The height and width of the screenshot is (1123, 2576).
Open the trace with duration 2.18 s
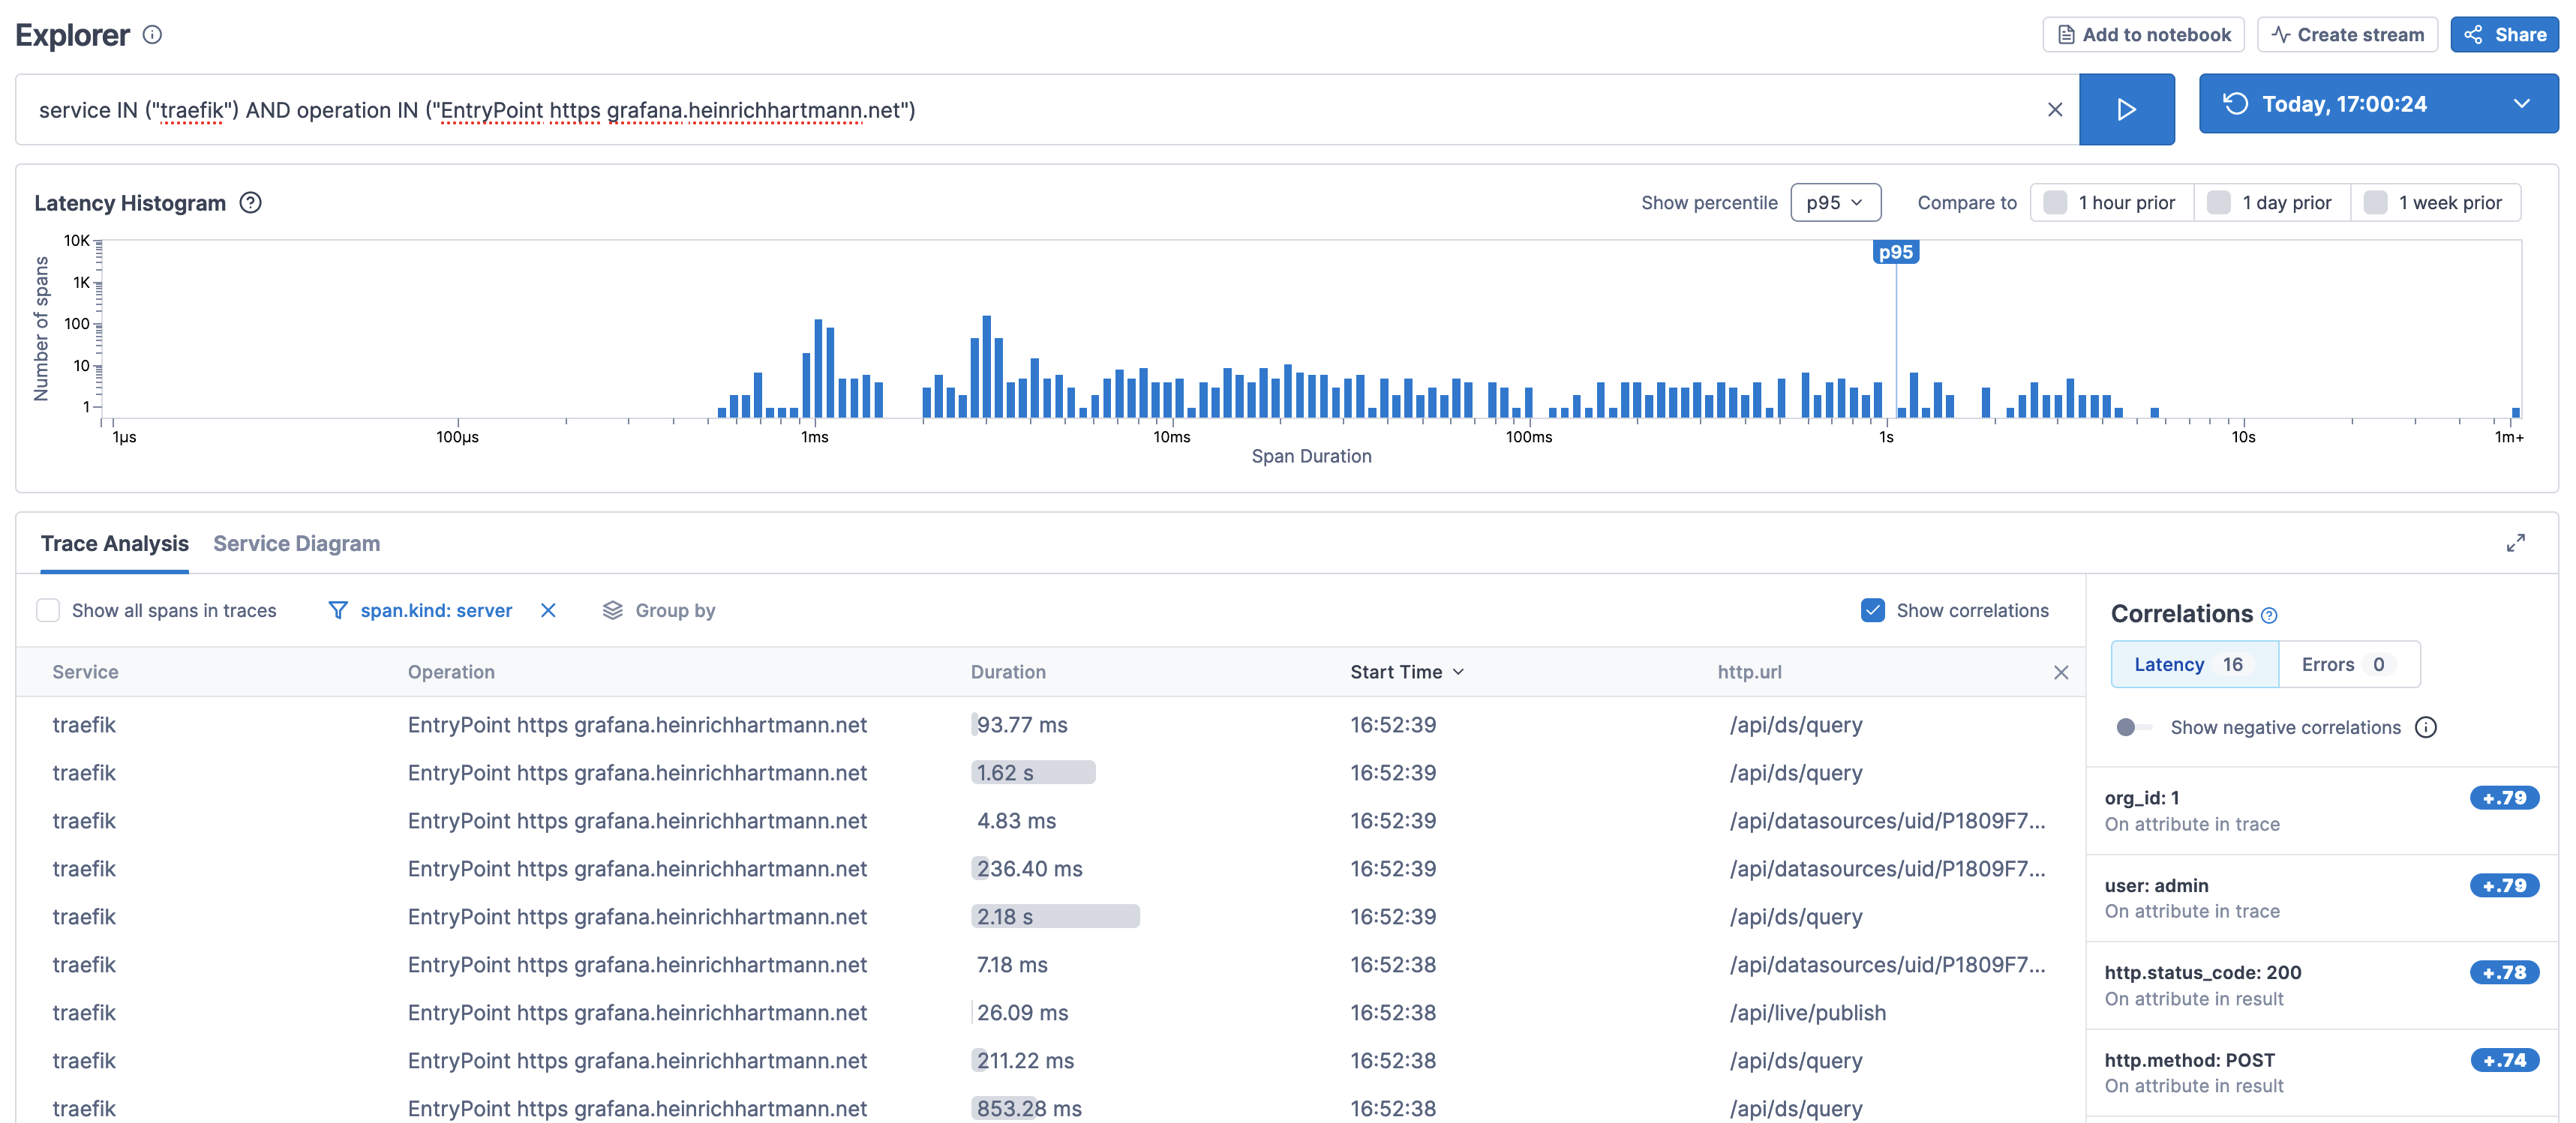tap(1050, 916)
